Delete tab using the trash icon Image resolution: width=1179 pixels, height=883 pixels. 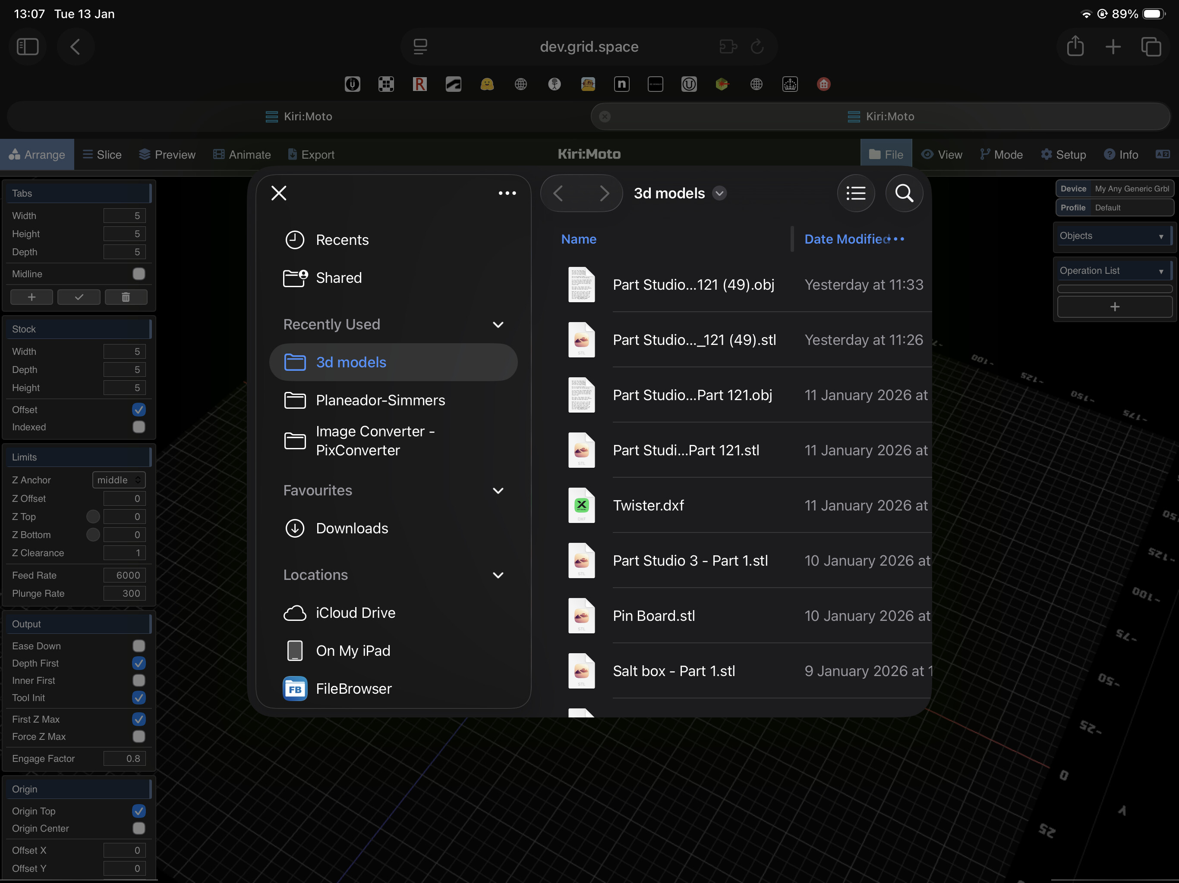126,297
